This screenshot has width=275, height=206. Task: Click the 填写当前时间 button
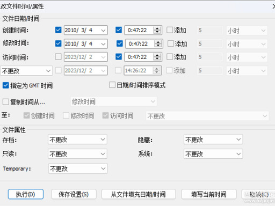pos(209,194)
